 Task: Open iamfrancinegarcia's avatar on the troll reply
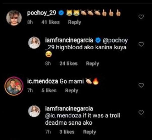(x=35, y=111)
